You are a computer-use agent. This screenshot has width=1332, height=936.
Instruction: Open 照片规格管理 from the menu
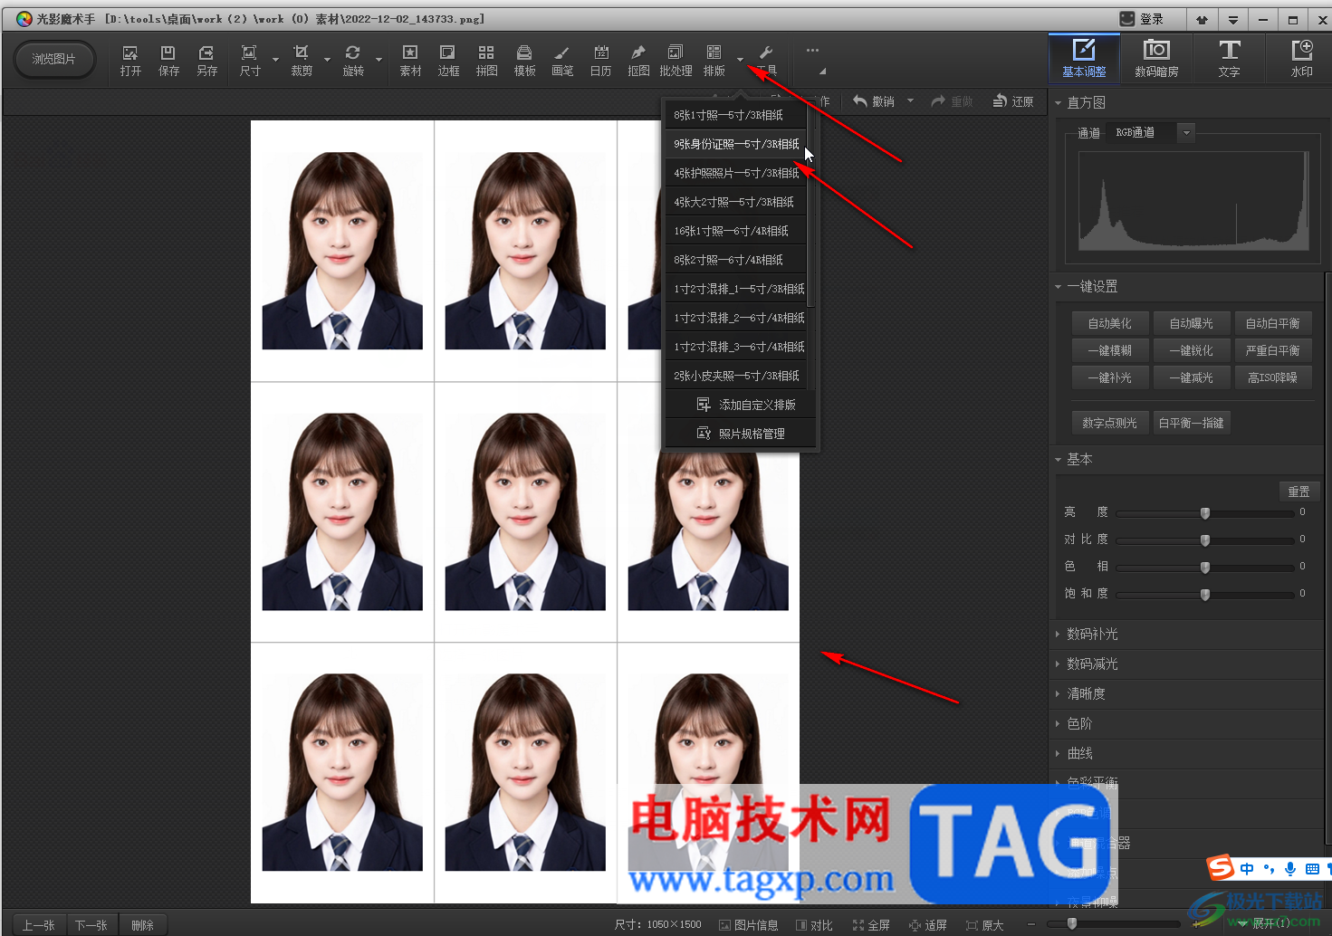[x=741, y=434]
